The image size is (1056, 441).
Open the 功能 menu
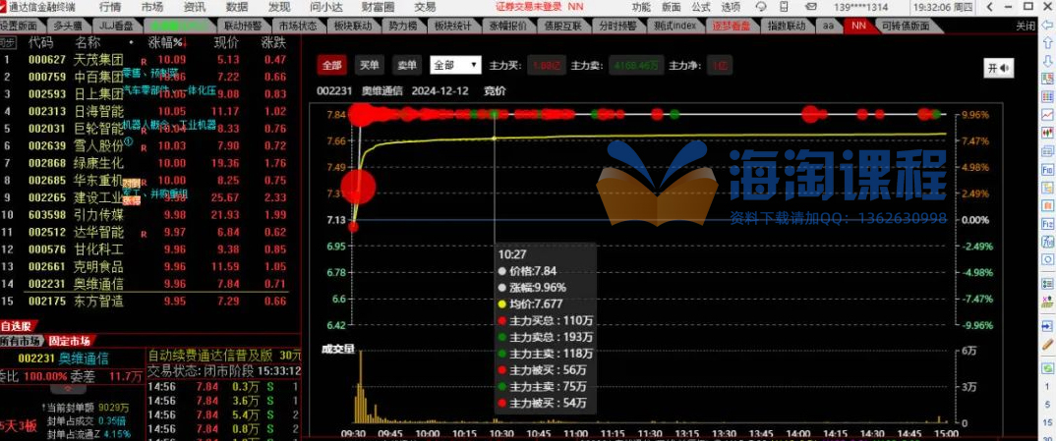[x=641, y=7]
